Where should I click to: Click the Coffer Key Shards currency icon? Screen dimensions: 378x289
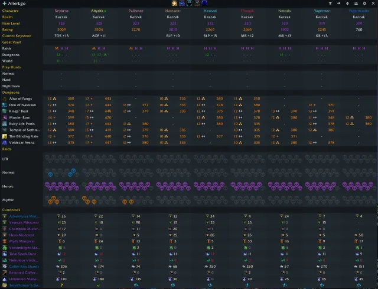tap(5, 267)
